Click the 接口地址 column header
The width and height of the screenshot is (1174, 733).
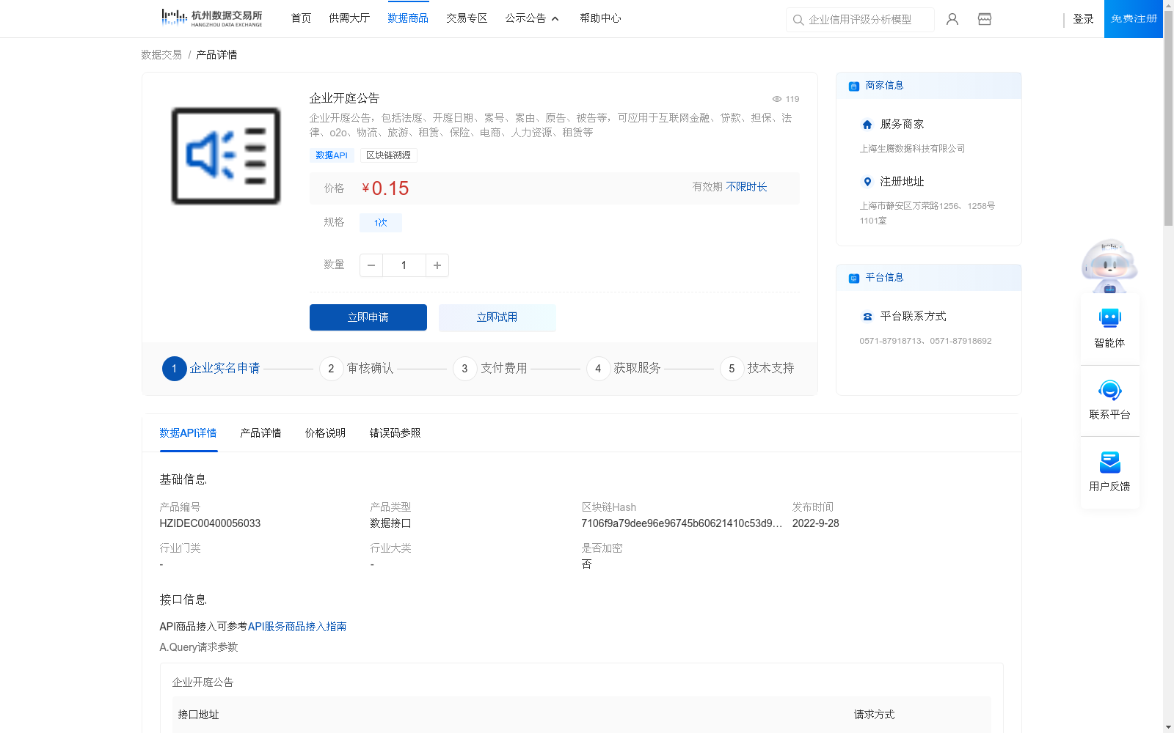pos(198,715)
